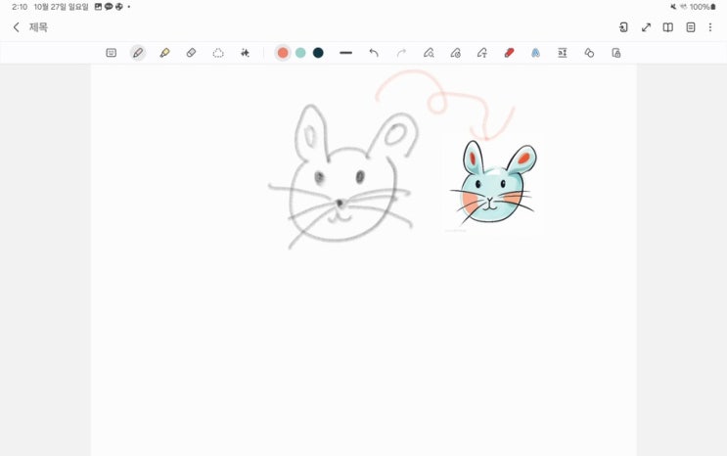Switch to keyboard text input mode
The image size is (727, 456).
pyautogui.click(x=111, y=53)
